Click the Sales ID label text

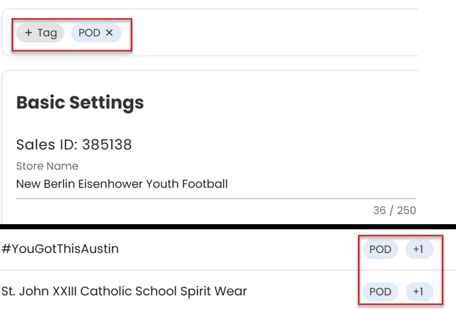point(52,145)
